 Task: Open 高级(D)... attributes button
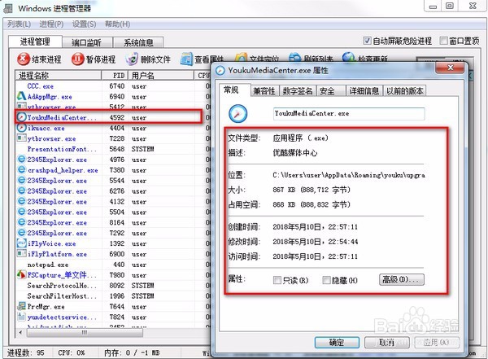[x=402, y=279]
